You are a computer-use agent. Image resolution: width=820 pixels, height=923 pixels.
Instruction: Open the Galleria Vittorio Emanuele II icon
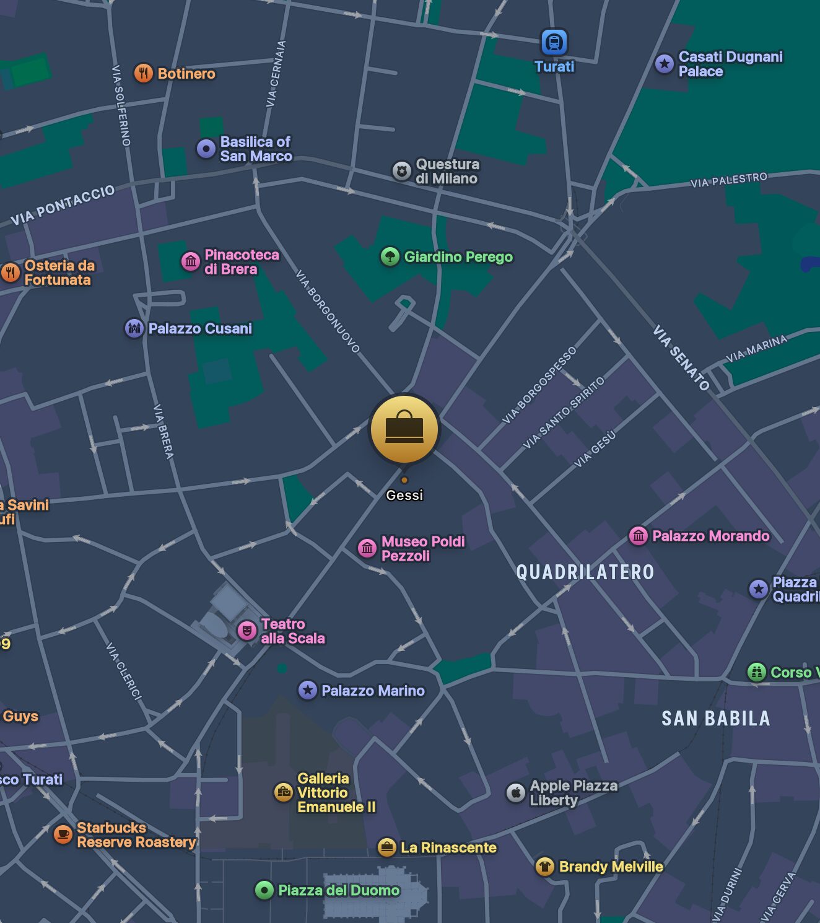click(282, 792)
